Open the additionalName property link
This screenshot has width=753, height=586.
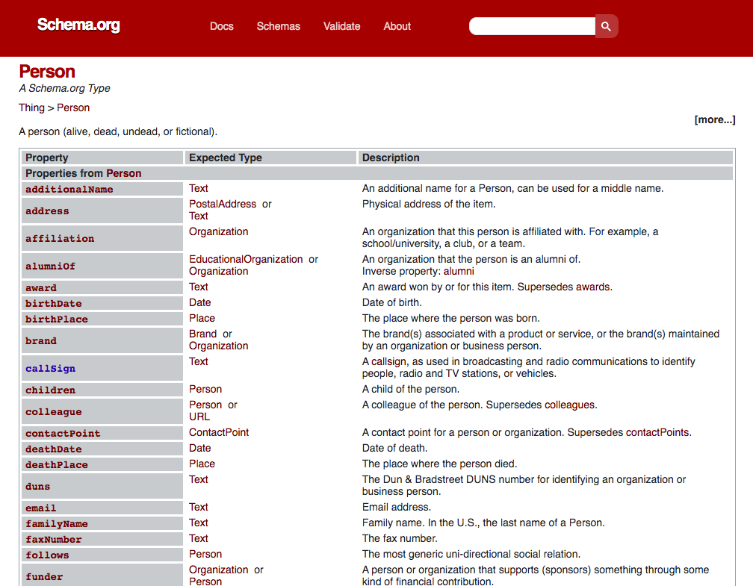(69, 189)
